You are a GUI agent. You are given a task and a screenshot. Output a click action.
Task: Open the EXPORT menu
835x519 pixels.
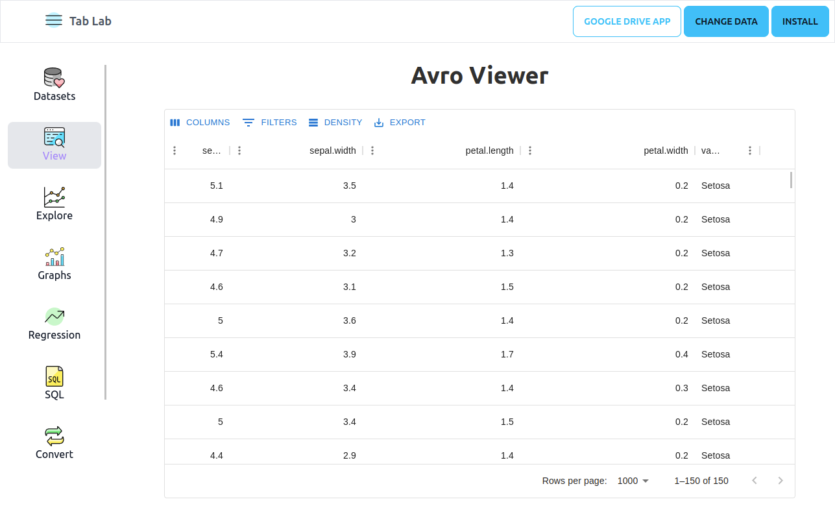[399, 122]
